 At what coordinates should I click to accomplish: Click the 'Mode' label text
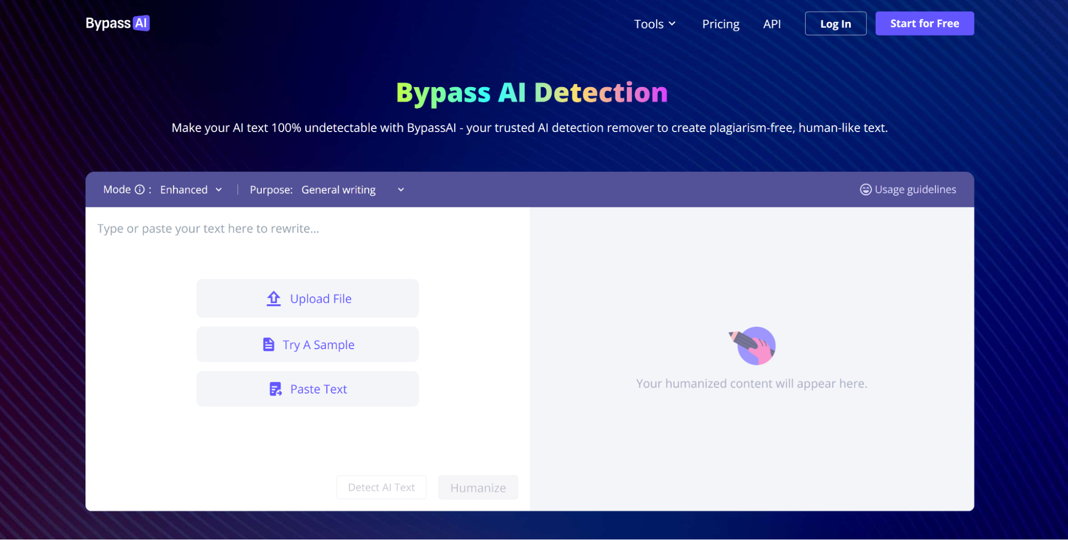click(117, 189)
